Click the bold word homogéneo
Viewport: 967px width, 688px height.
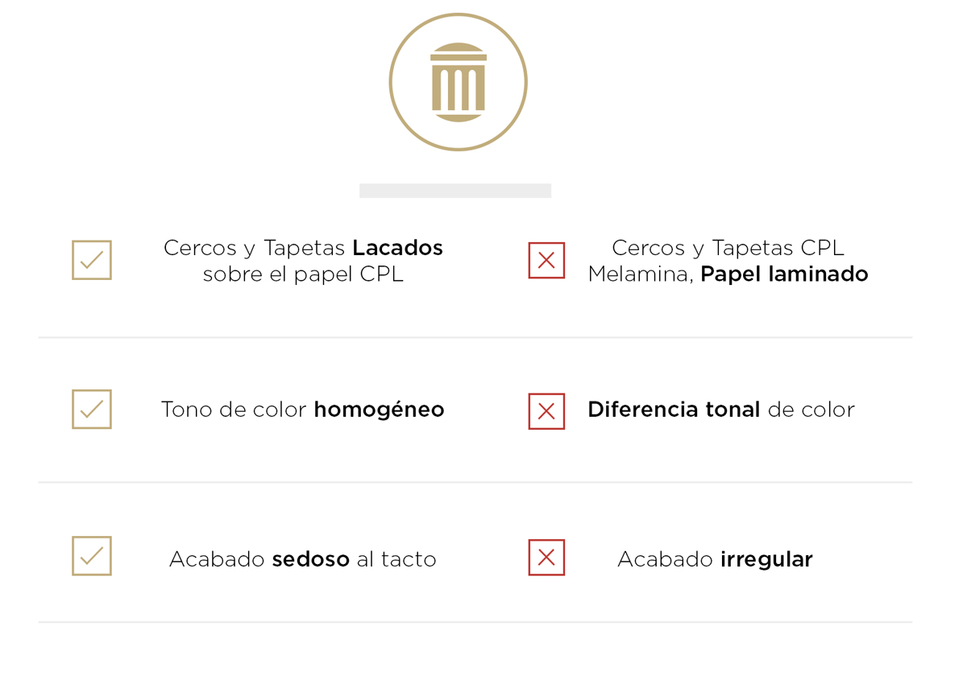(379, 410)
